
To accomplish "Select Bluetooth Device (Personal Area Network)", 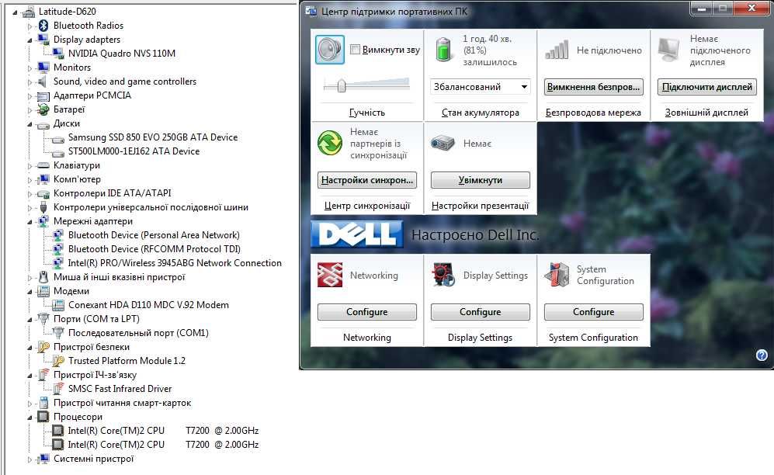I will tap(154, 235).
